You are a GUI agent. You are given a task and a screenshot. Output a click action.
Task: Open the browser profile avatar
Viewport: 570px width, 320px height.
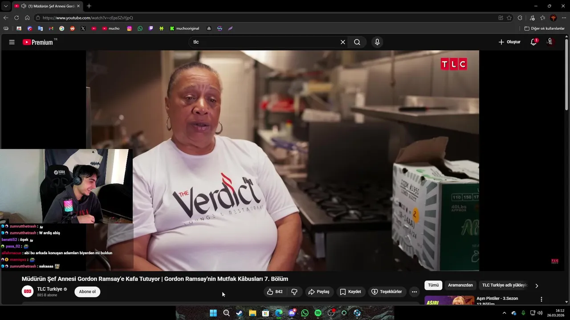pyautogui.click(x=554, y=18)
